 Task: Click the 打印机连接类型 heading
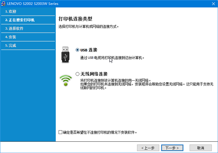75,19
